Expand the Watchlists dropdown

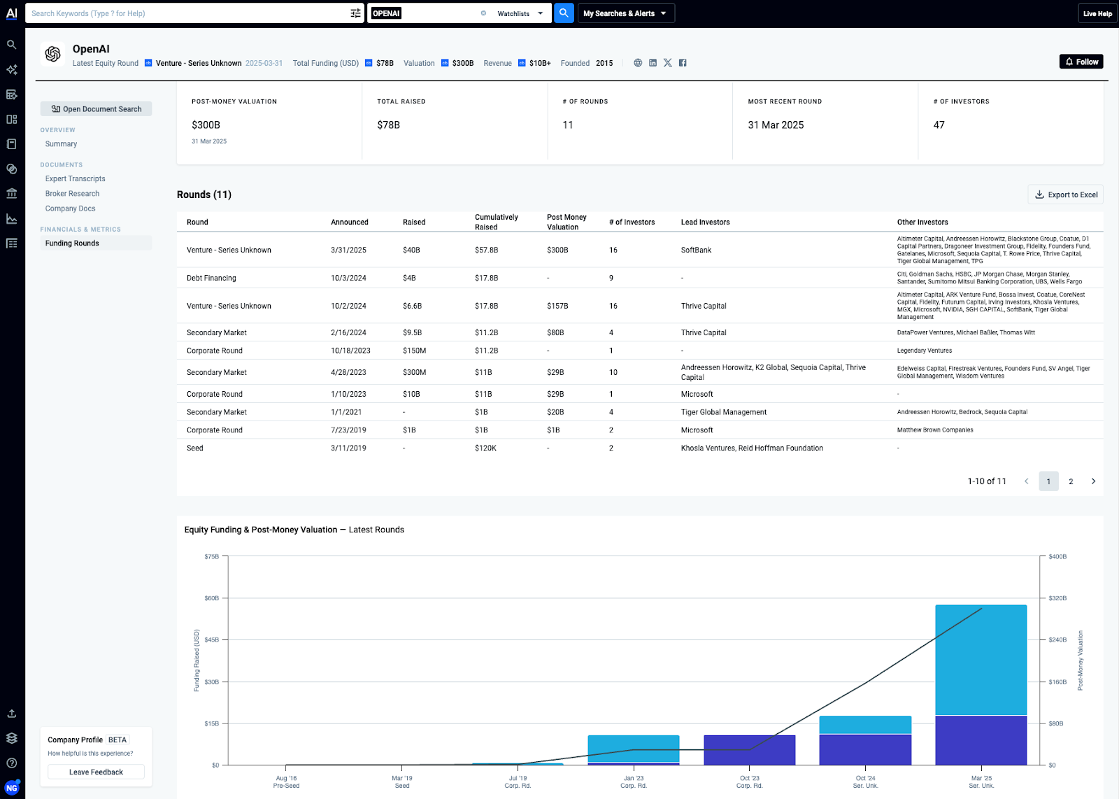pyautogui.click(x=520, y=13)
